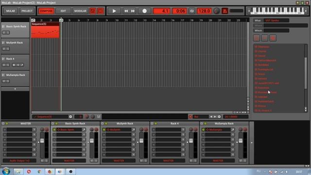Switch to the COMPOSE view

click(46, 11)
